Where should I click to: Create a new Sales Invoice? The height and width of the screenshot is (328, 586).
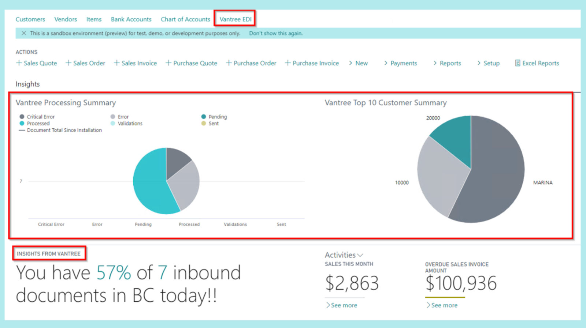tap(135, 63)
